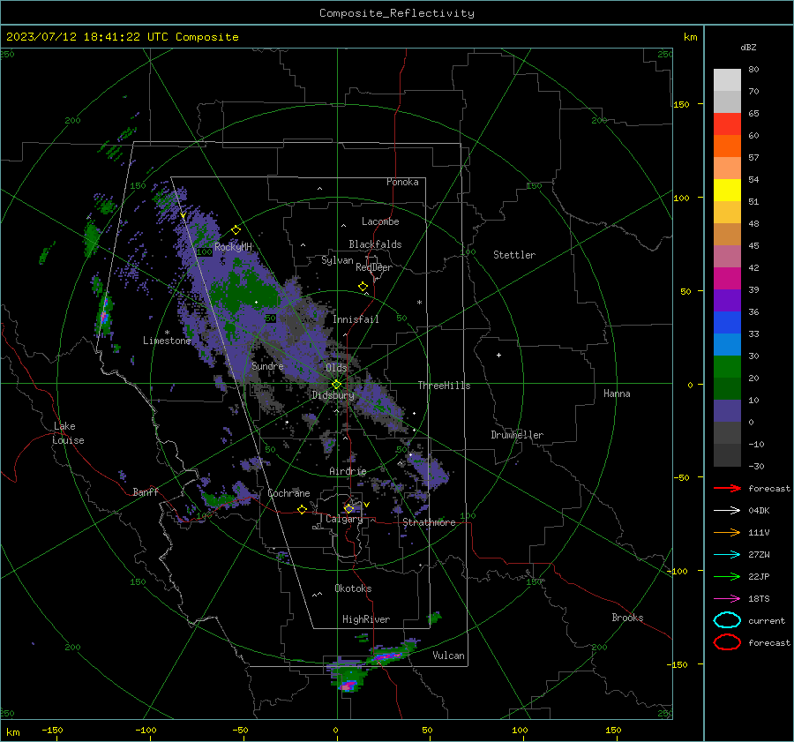Click the Ponoka town label

pyautogui.click(x=402, y=182)
